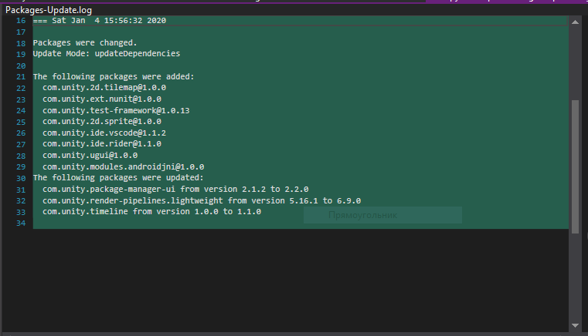This screenshot has height=336, width=588.
Task: Click 'The following packages were updated:' line
Action: click(x=118, y=178)
